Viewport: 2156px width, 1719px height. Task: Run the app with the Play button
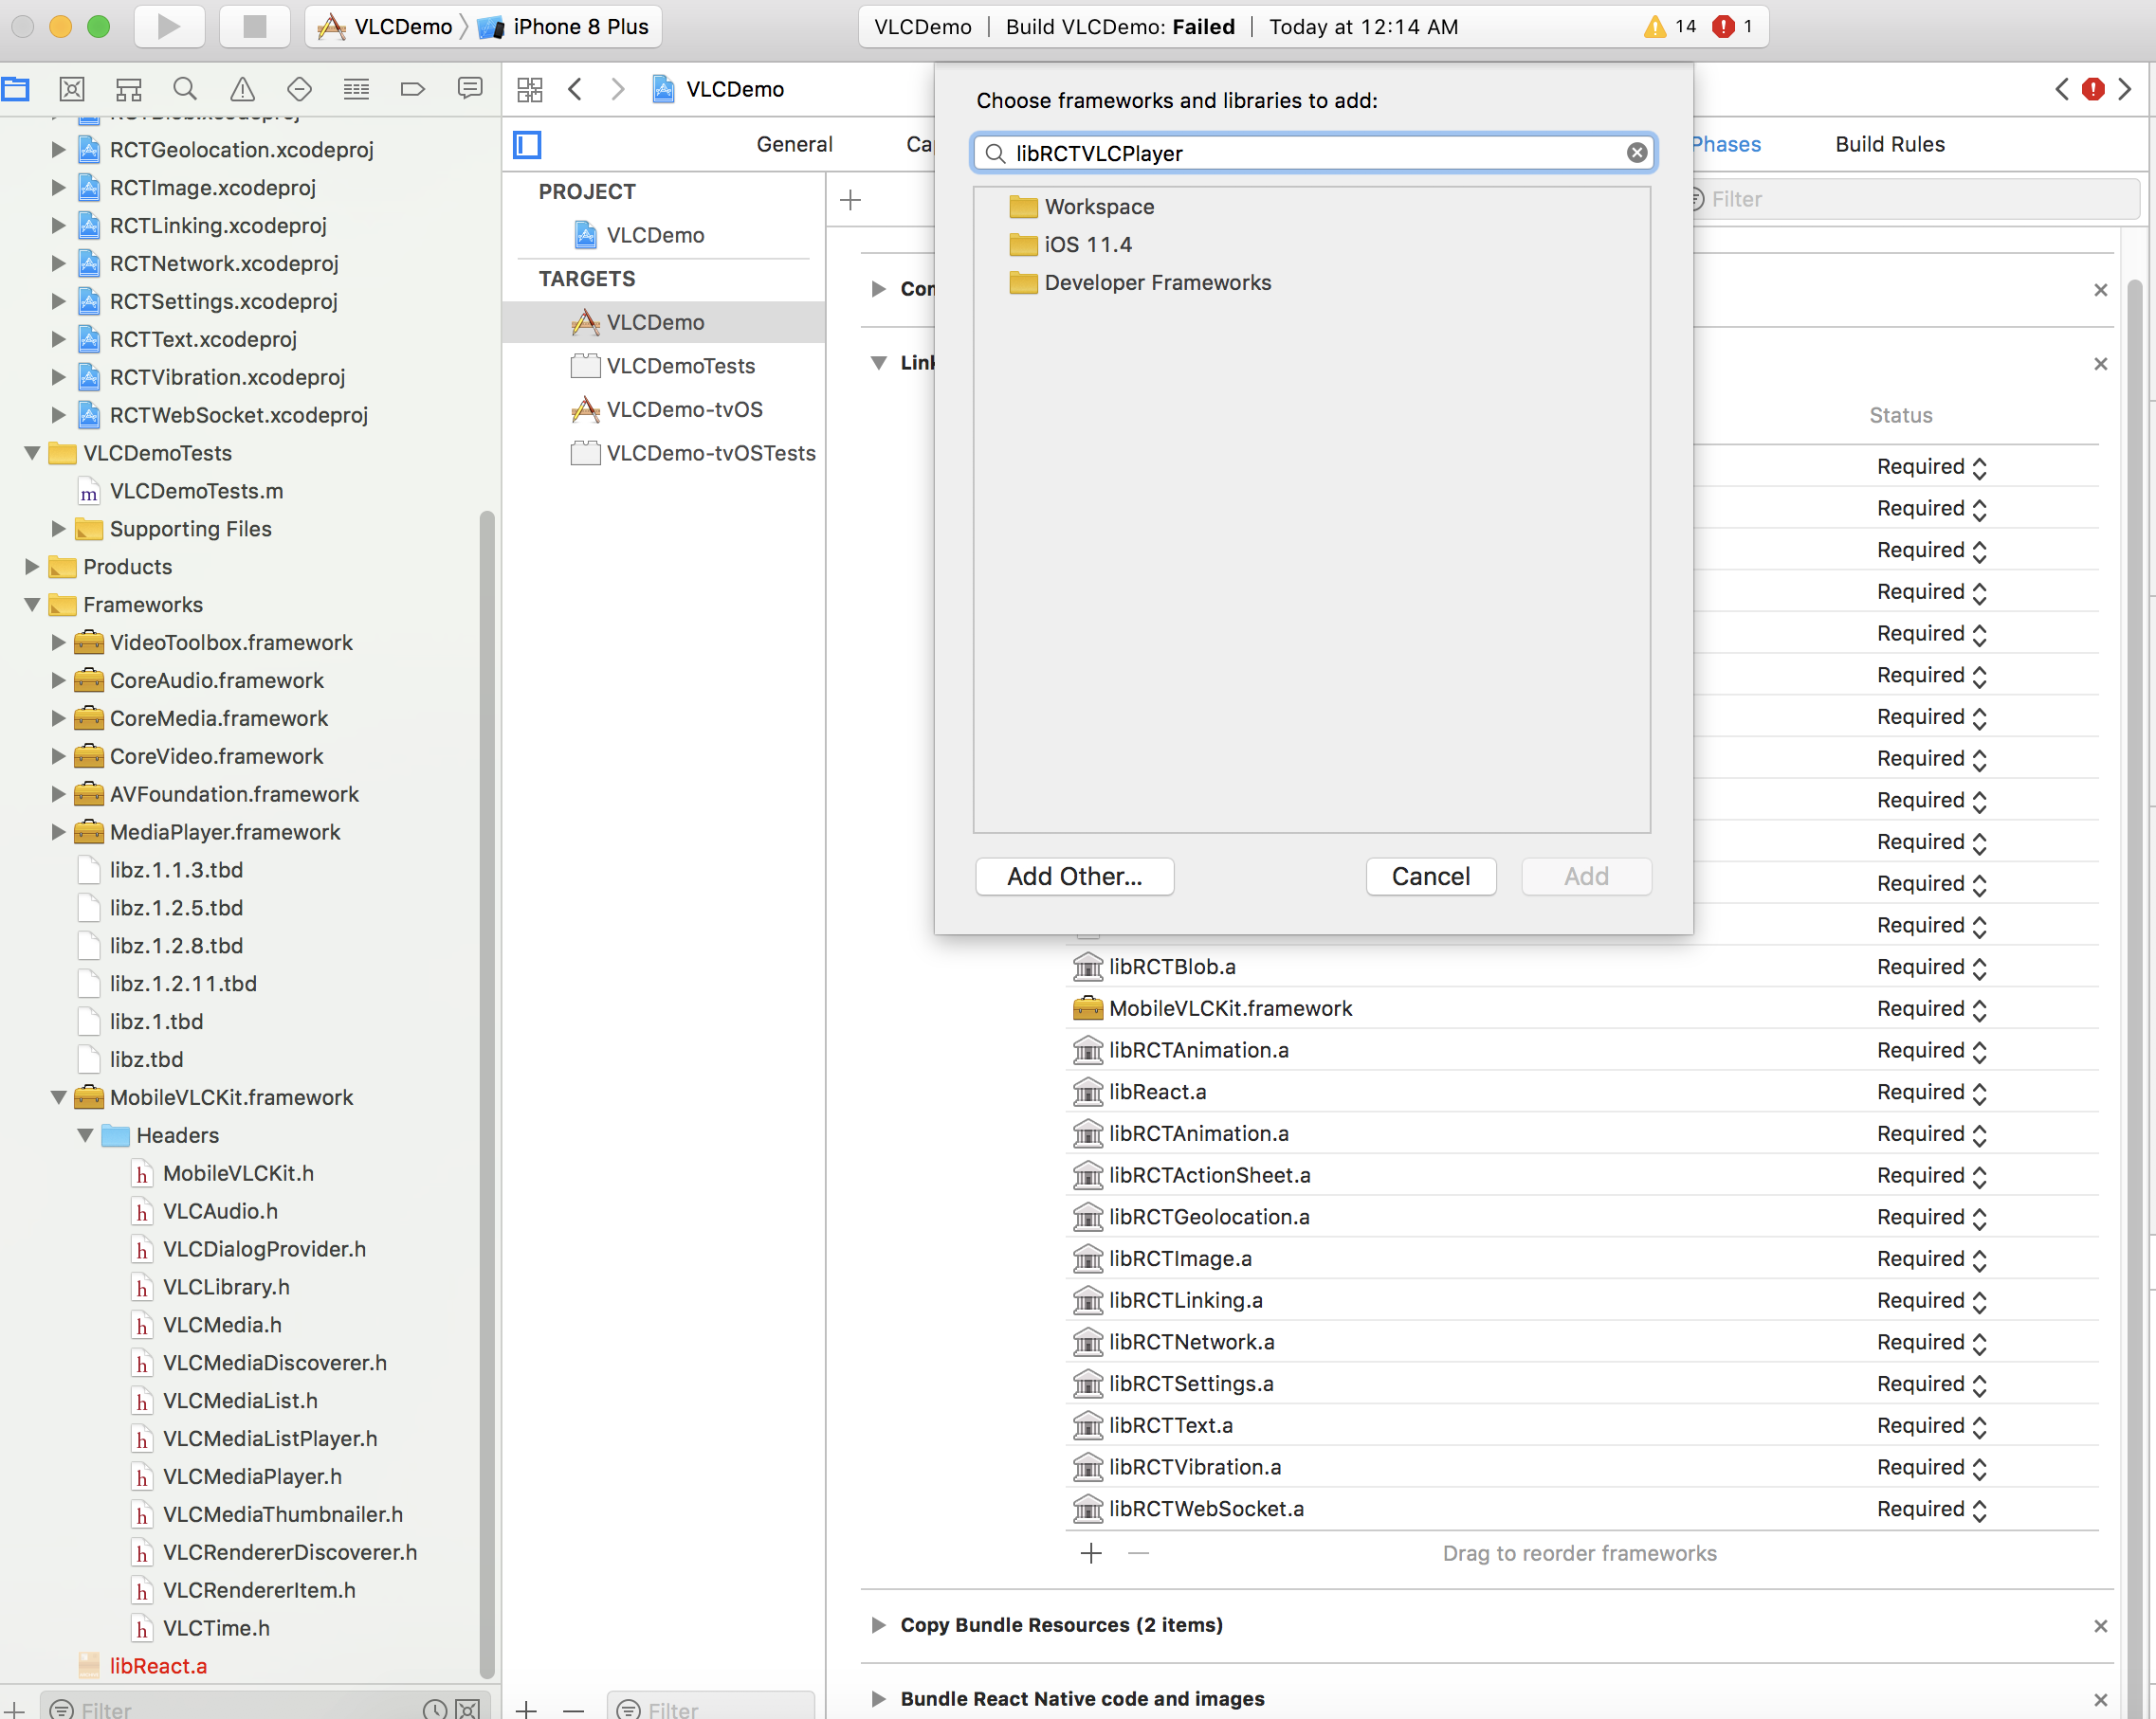click(x=169, y=27)
